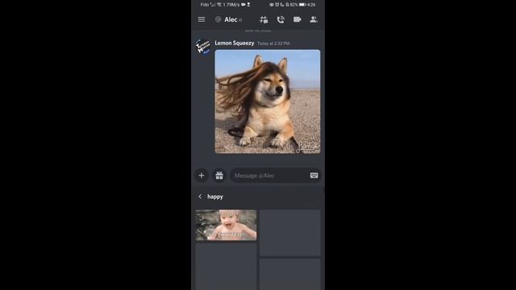The image size is (516, 290).
Task: Go back from happy GIF category
Action: coord(200,197)
